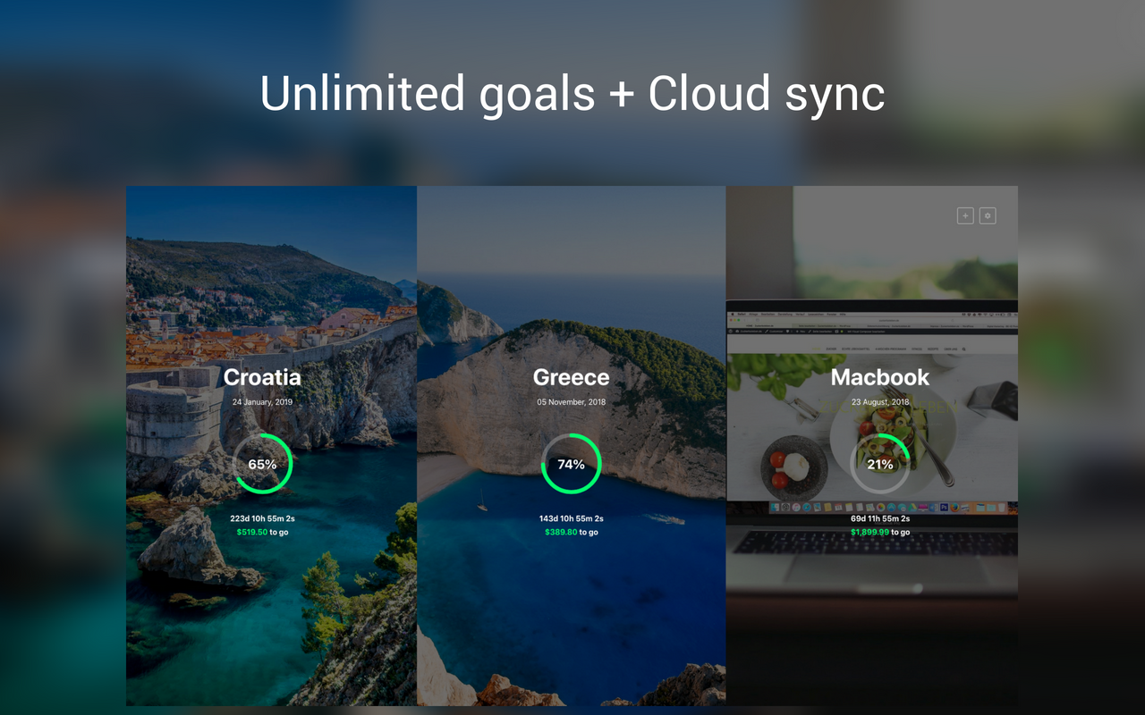
Task: Click the Macbook 21% progress ring
Action: pyautogui.click(x=880, y=464)
